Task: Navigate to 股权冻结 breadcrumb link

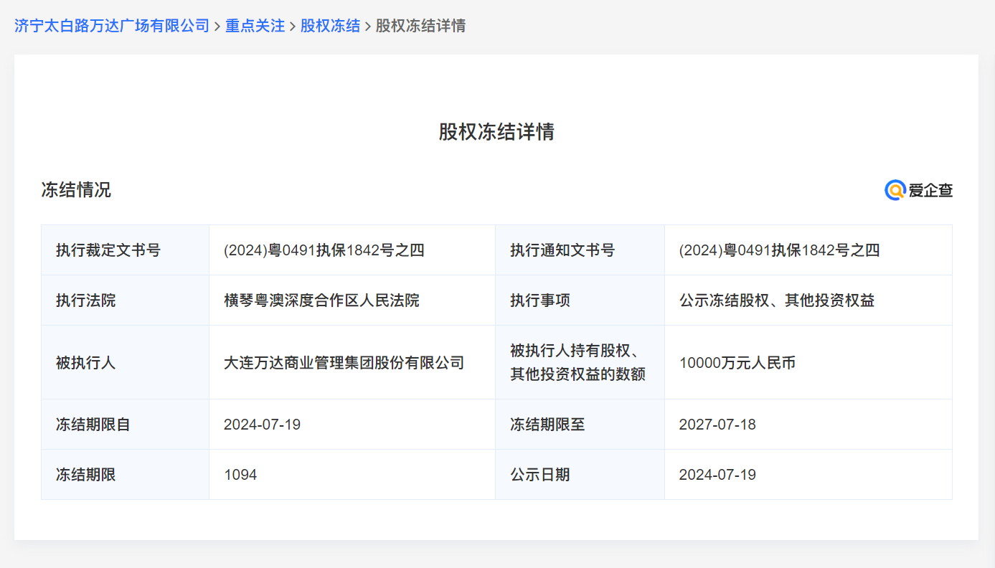Action: click(x=330, y=26)
